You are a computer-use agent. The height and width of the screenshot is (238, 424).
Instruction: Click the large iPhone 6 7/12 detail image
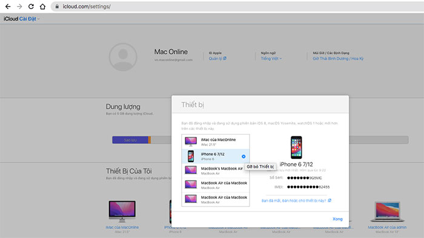(296, 147)
